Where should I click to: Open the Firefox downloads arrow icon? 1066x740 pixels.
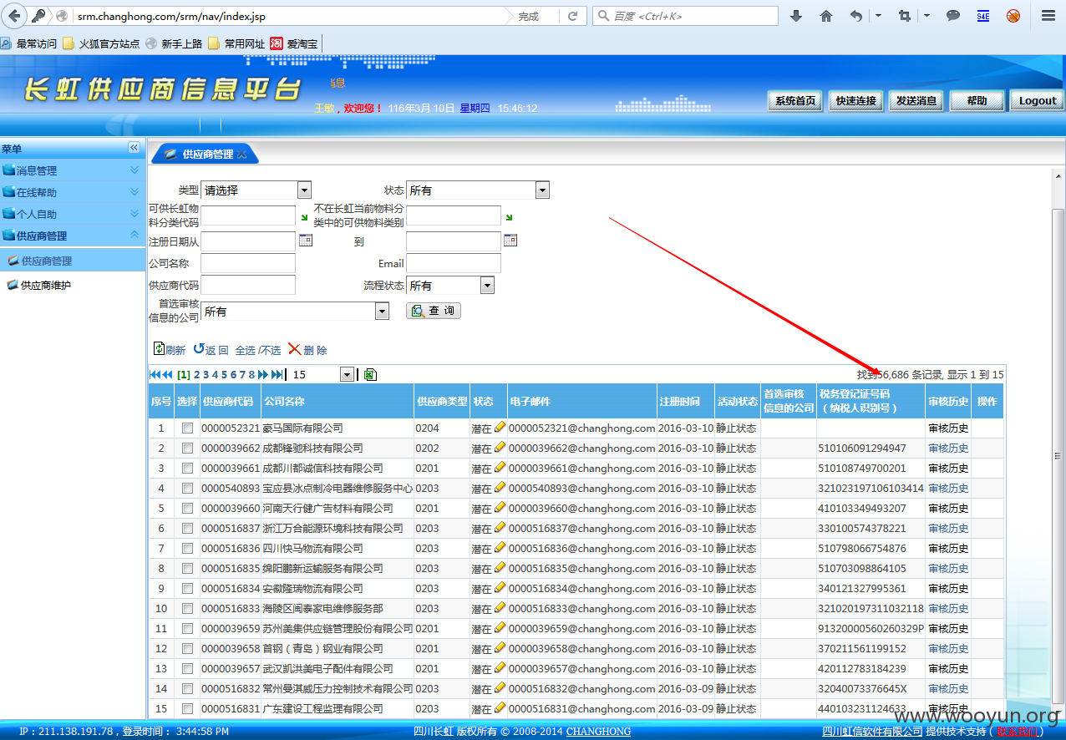tap(796, 16)
